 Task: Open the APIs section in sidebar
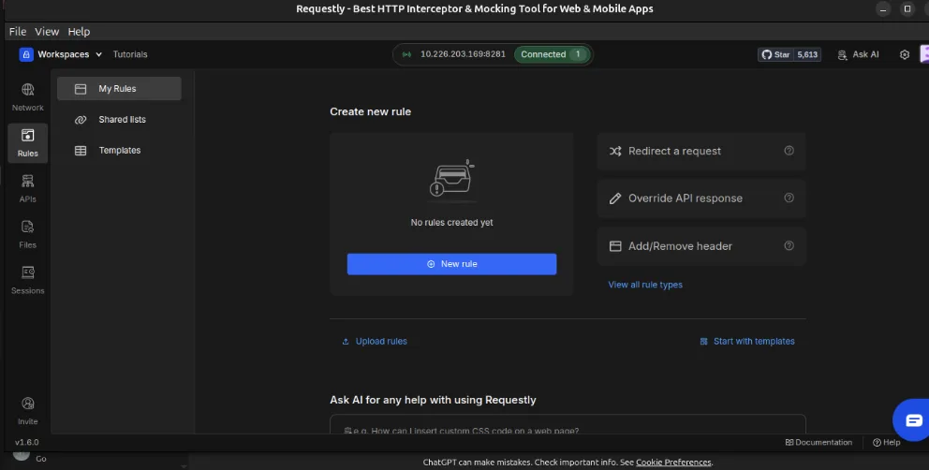pos(28,188)
